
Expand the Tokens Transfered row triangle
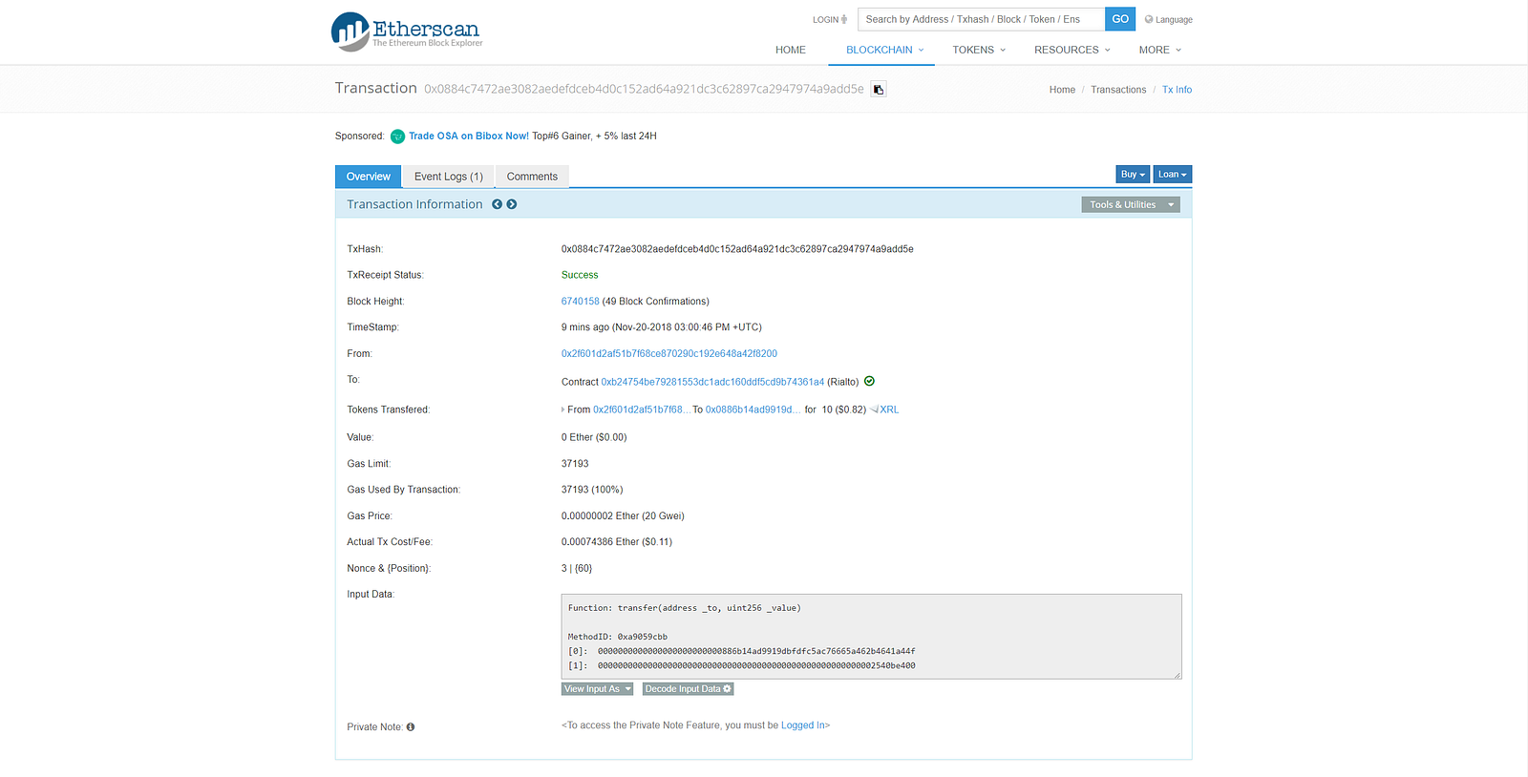(562, 410)
